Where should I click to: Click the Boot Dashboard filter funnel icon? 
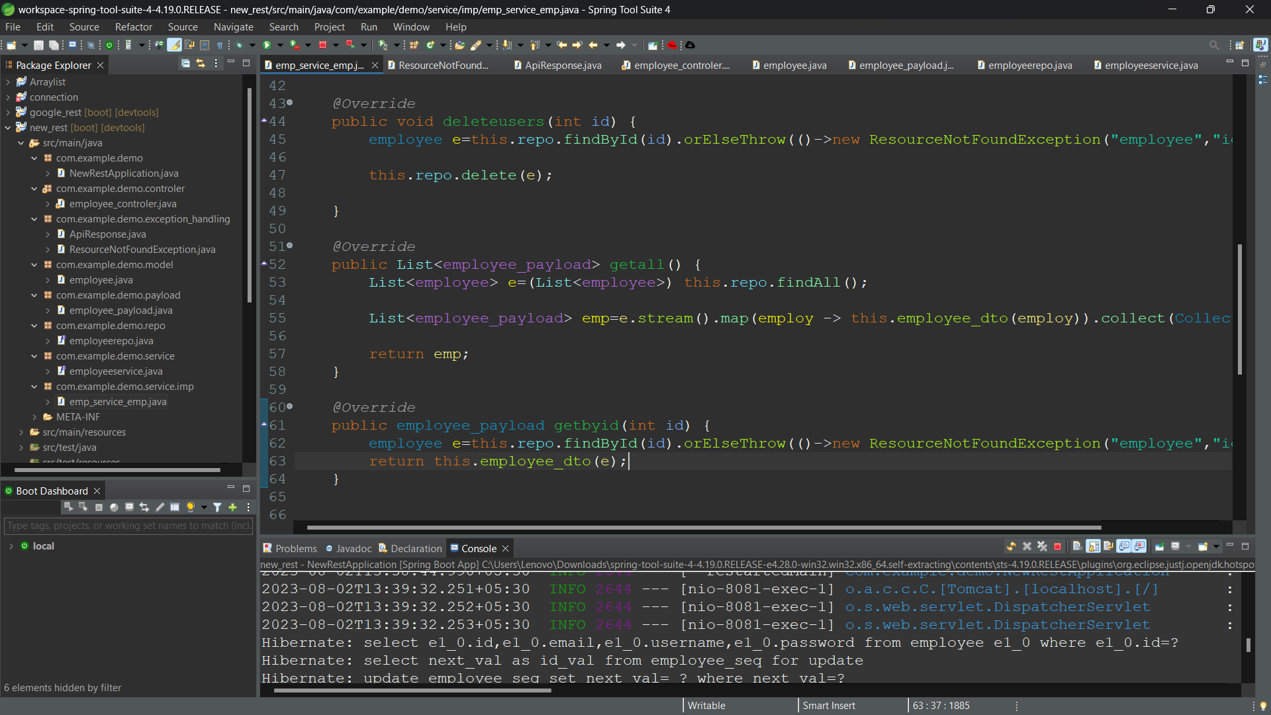click(217, 508)
